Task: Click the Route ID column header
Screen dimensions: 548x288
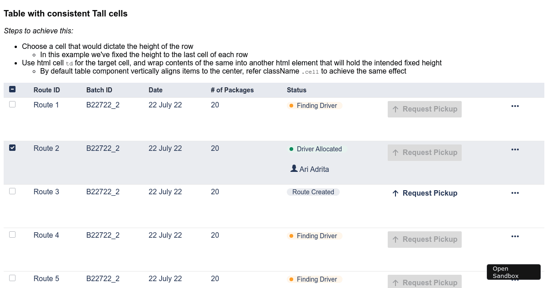Action: [x=47, y=90]
